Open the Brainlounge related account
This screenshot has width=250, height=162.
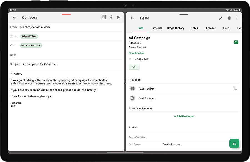coord(146,98)
